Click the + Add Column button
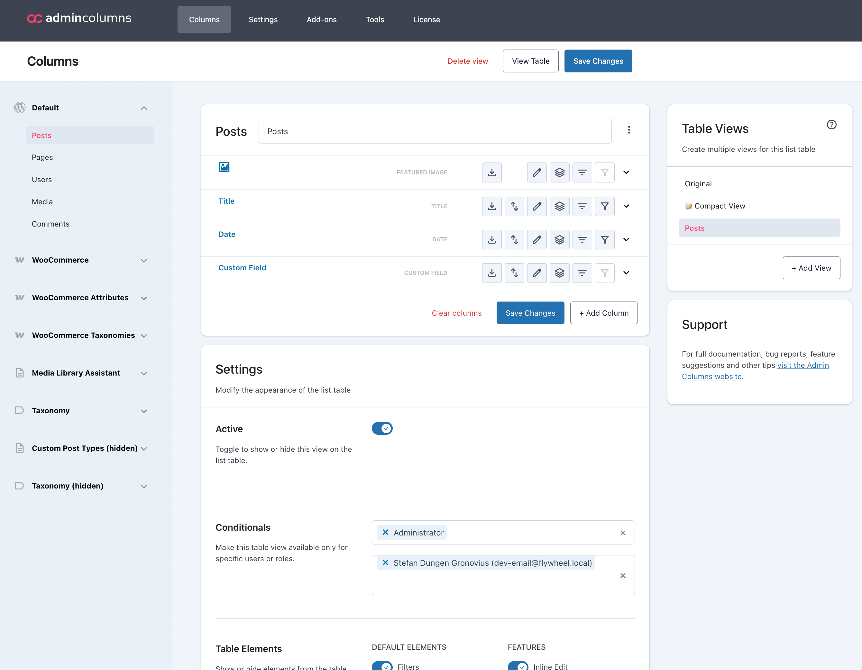Viewport: 862px width, 670px height. click(603, 313)
